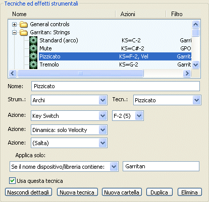Image resolution: width=209 pixels, height=202 pixels.
Task: Toggle the Usa questa tecnica checkbox
Action: pyautogui.click(x=12, y=181)
